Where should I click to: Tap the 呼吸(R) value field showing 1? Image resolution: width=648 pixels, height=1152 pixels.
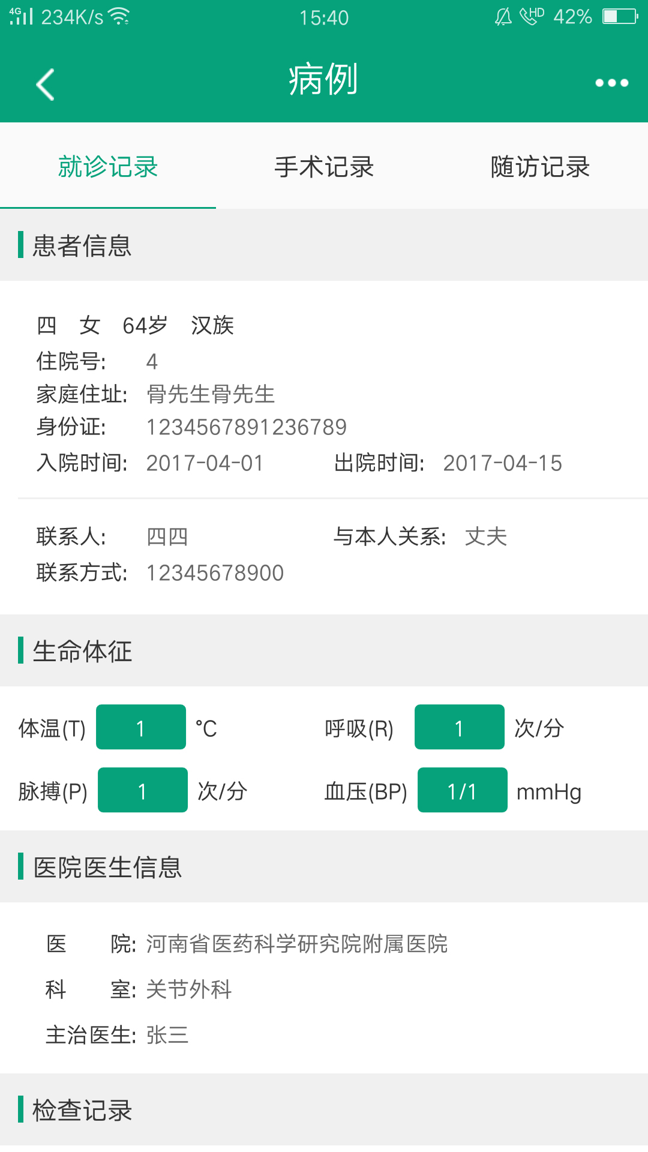coord(459,727)
